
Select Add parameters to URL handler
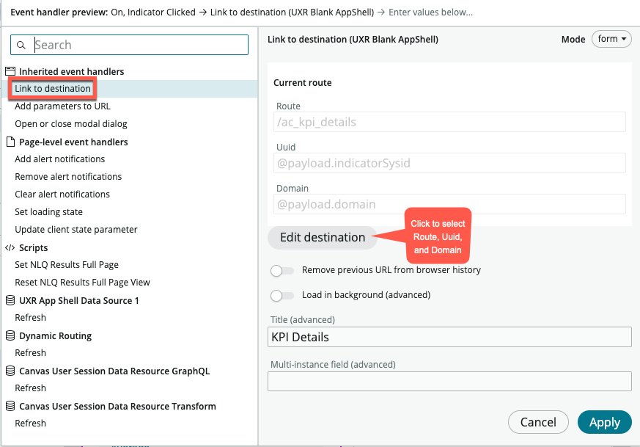(x=63, y=106)
